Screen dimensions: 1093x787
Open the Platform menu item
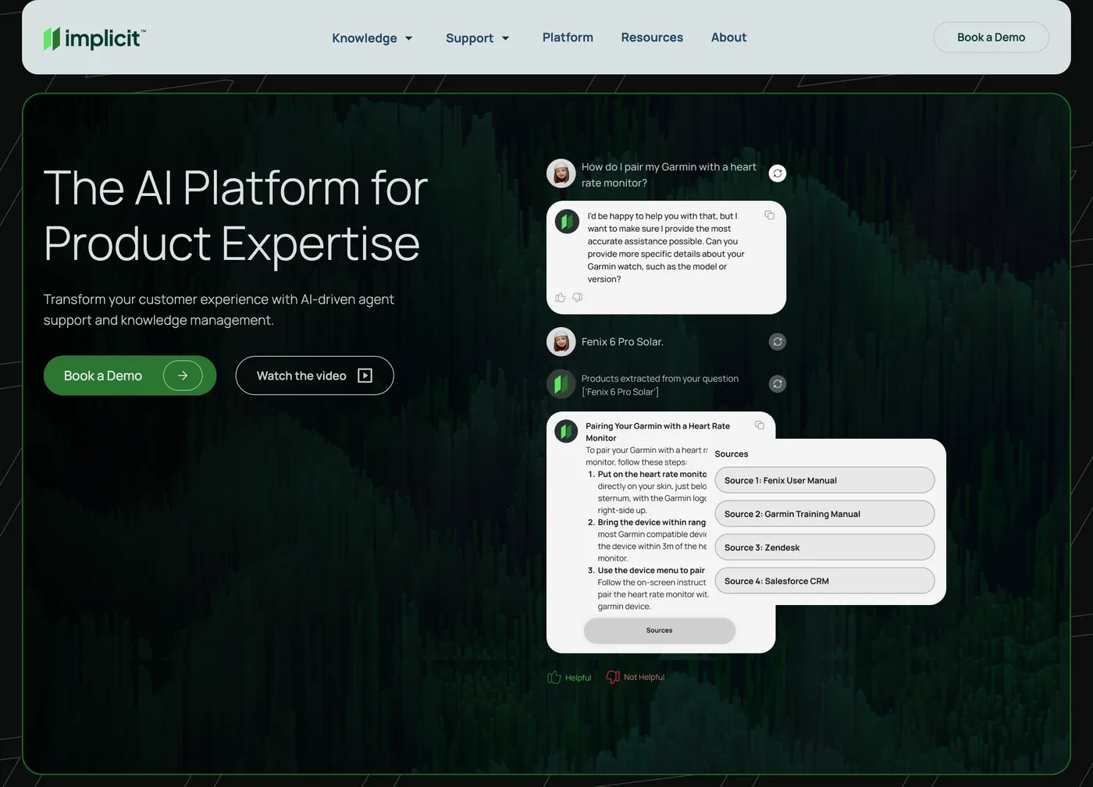[568, 37]
